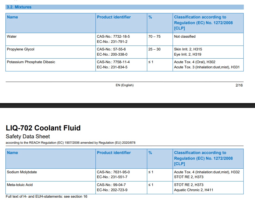Click the 70 – 75 percentage value
Viewport: 255px width, 205px height.
coord(154,37)
